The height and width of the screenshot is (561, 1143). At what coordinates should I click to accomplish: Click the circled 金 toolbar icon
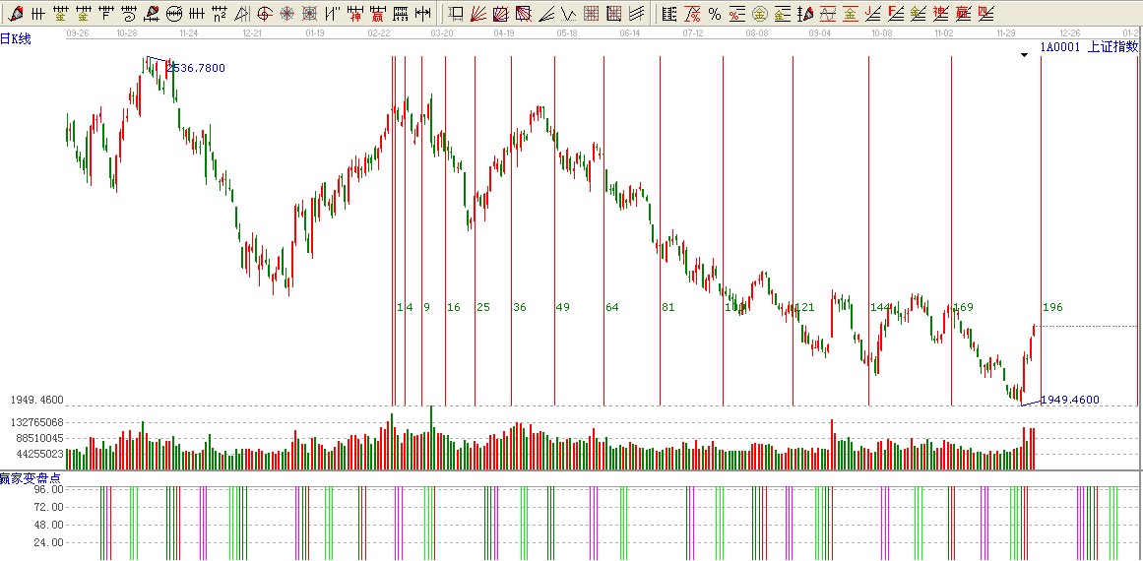click(x=759, y=14)
